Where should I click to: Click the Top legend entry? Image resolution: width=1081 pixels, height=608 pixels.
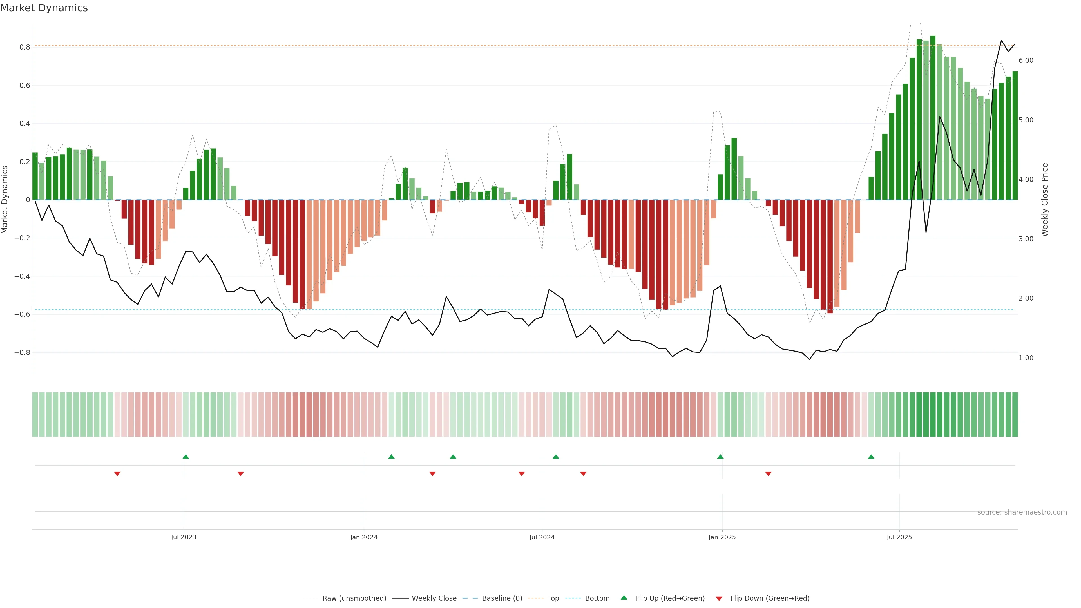coord(553,598)
